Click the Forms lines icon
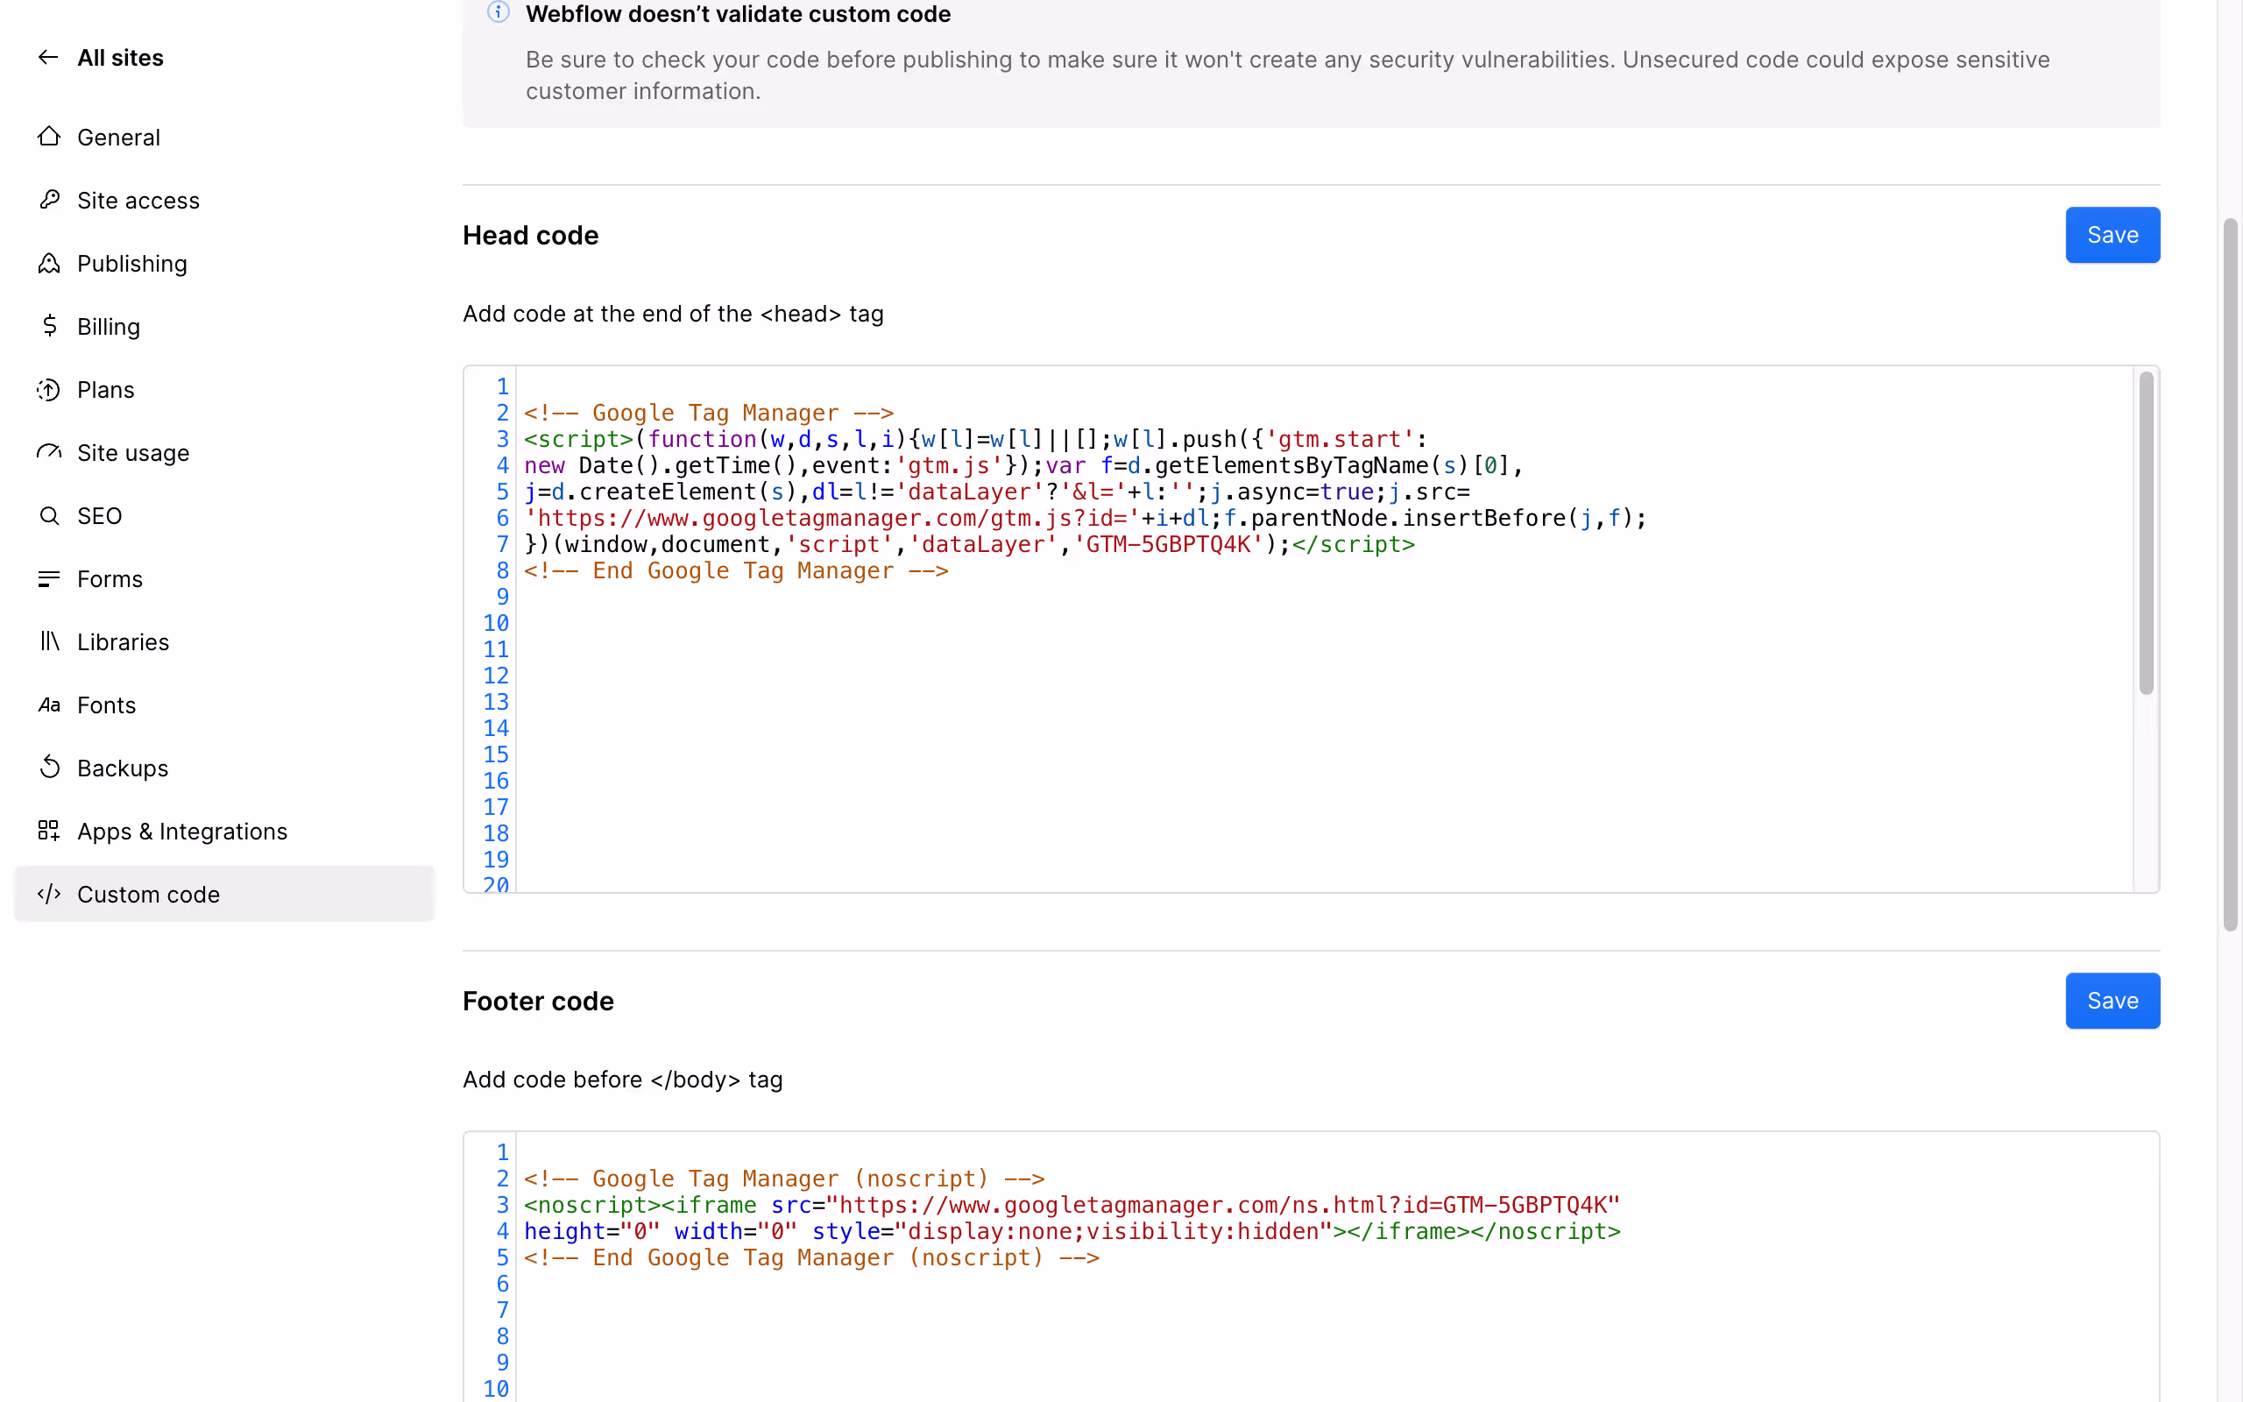The height and width of the screenshot is (1402, 2243). tap(49, 578)
